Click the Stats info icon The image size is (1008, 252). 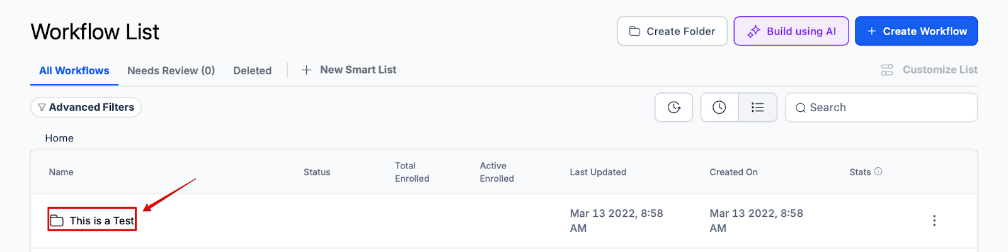click(878, 172)
